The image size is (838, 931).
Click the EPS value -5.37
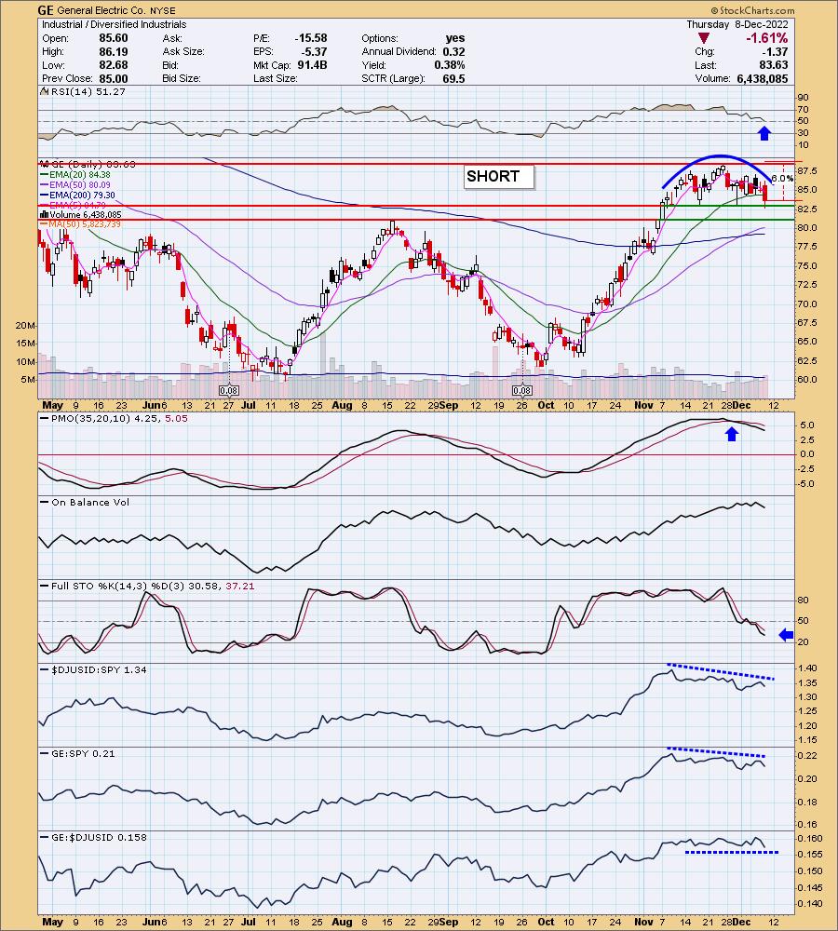(314, 51)
